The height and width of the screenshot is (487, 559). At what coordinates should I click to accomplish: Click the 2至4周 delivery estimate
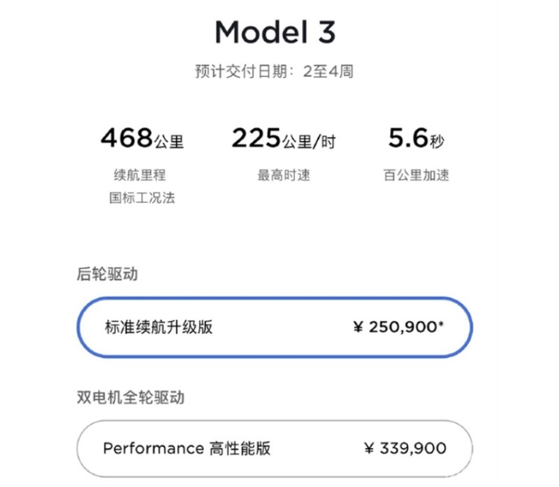tap(328, 71)
